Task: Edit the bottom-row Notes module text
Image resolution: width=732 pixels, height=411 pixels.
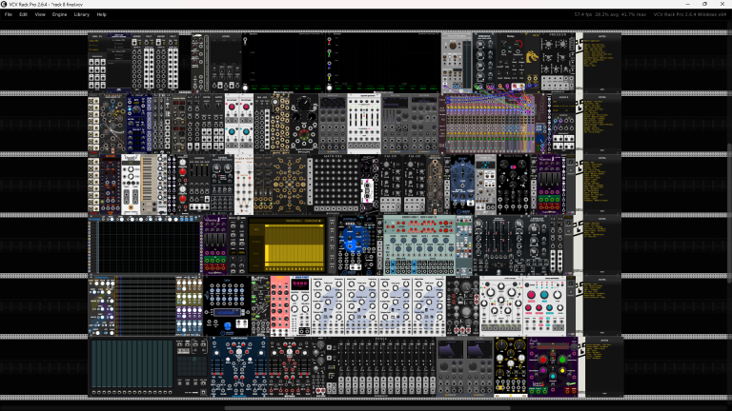Action: (604, 366)
